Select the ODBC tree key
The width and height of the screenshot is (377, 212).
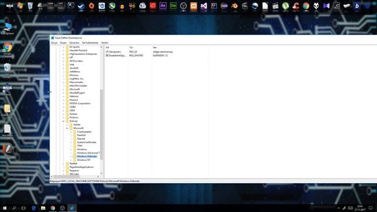click(x=72, y=107)
